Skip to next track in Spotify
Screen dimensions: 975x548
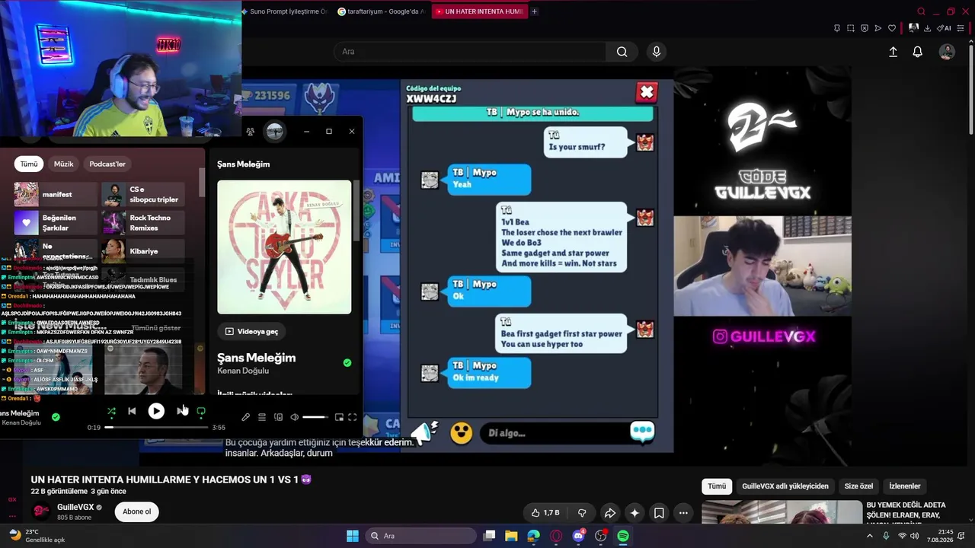pos(181,411)
